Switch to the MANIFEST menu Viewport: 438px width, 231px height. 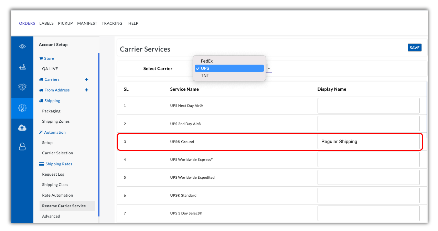(87, 23)
